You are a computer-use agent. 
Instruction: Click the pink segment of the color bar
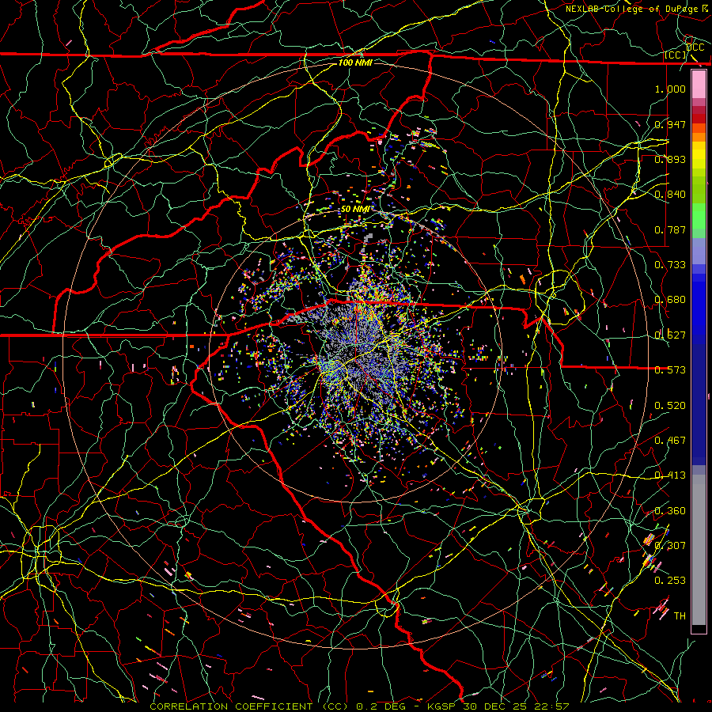[699, 84]
